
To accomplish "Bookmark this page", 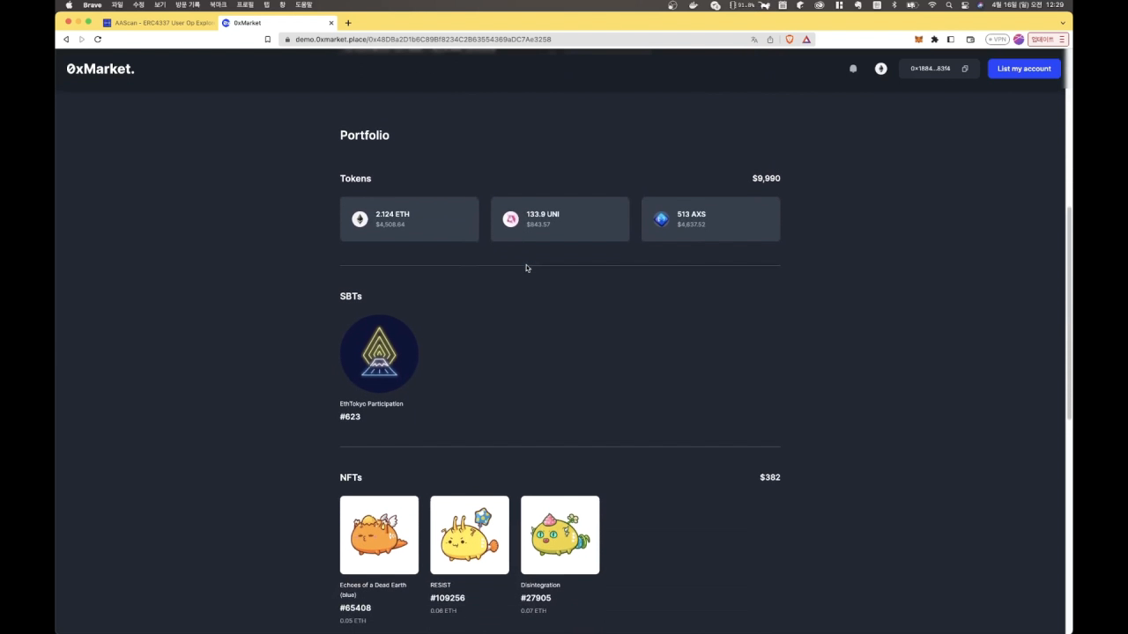I will [x=268, y=39].
